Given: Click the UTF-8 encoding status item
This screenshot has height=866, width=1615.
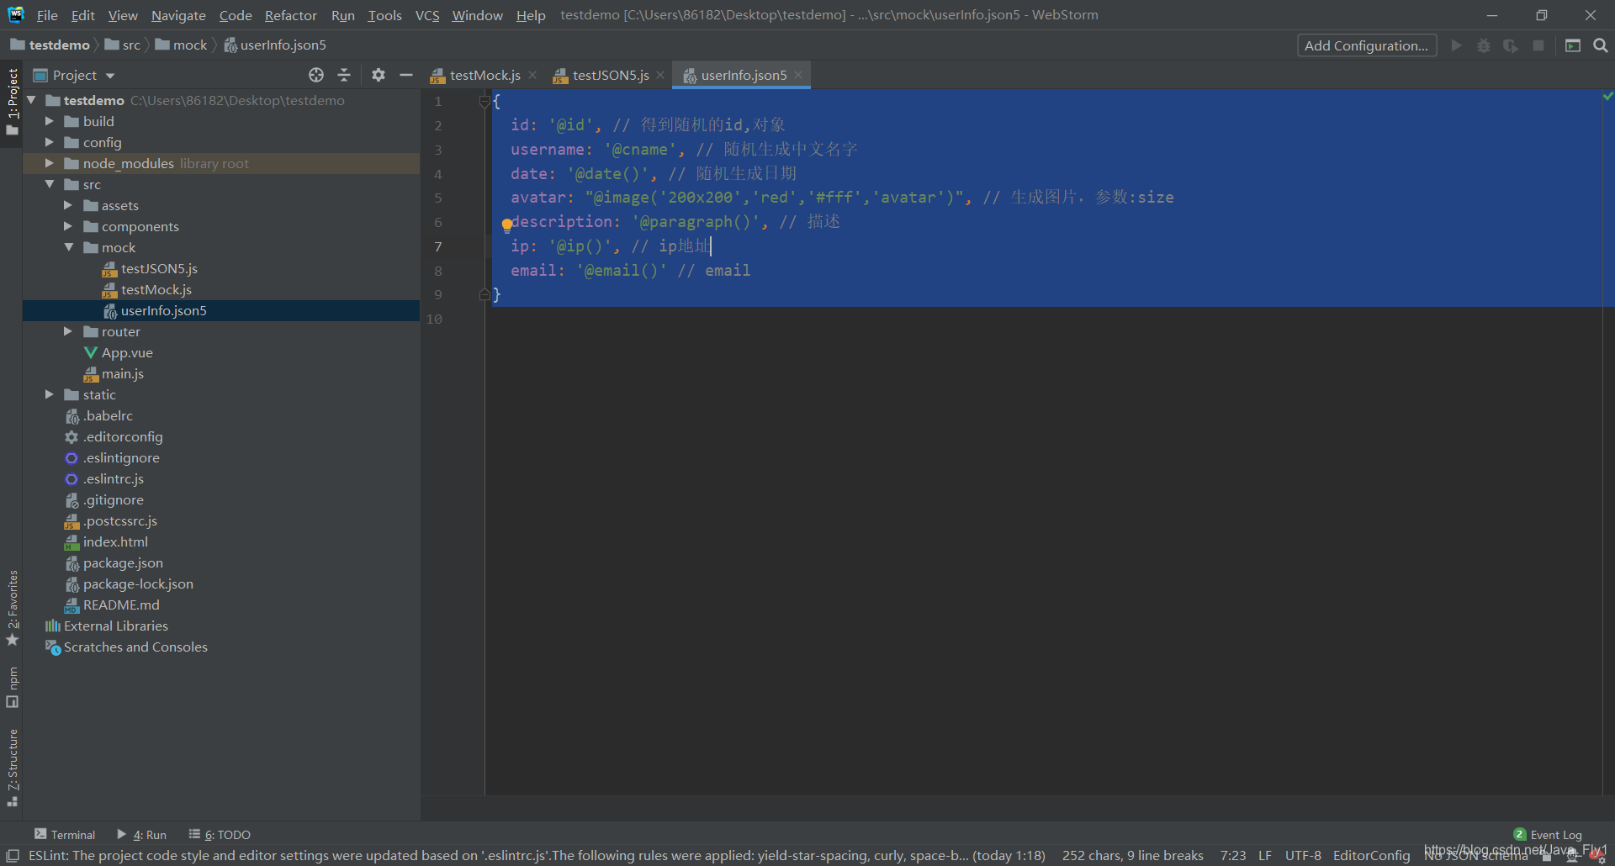Looking at the screenshot, I should (1303, 855).
